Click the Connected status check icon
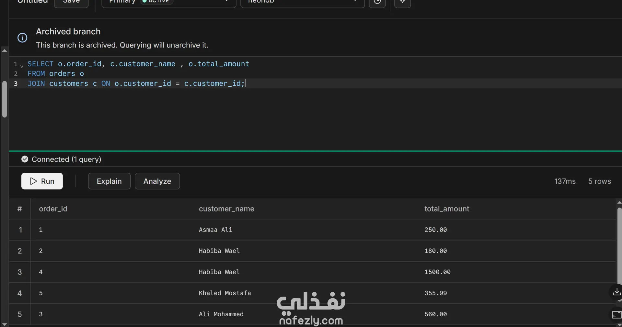Screen dimensions: 622x327 tap(25, 159)
